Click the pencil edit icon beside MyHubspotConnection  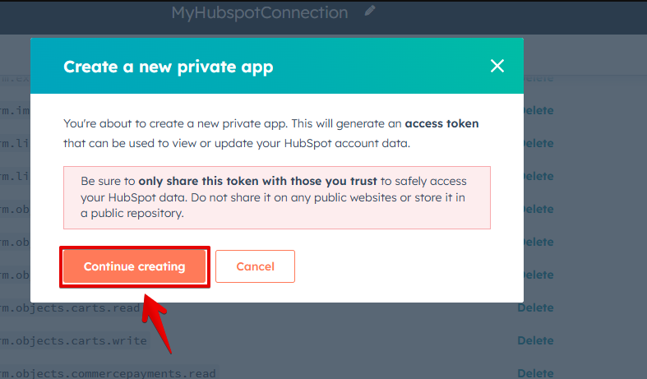coord(370,11)
